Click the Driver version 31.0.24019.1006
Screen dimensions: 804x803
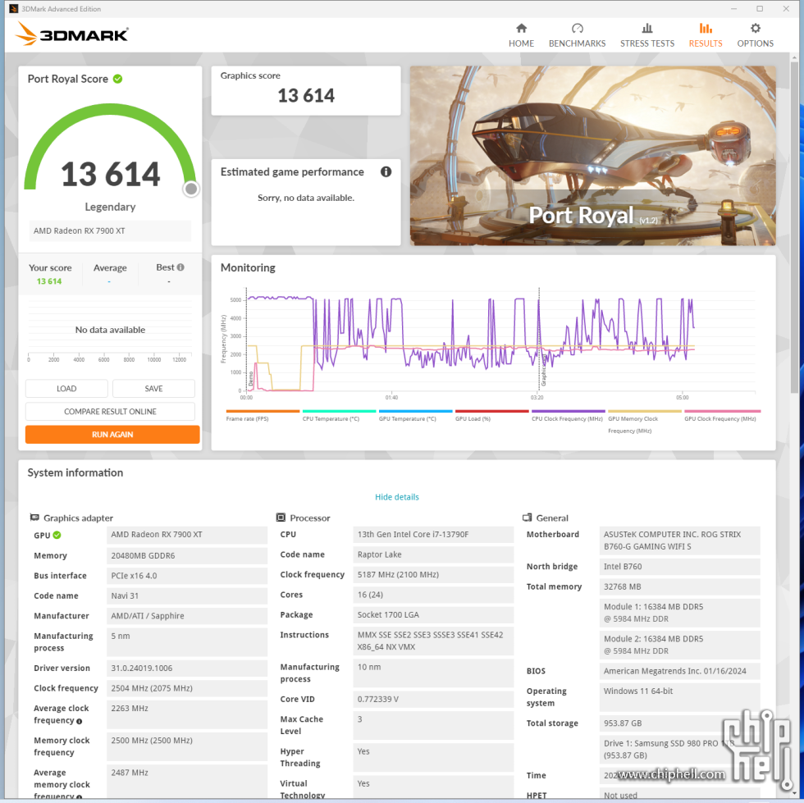(x=187, y=668)
